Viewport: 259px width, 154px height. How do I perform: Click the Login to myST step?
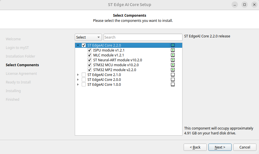point(17,47)
